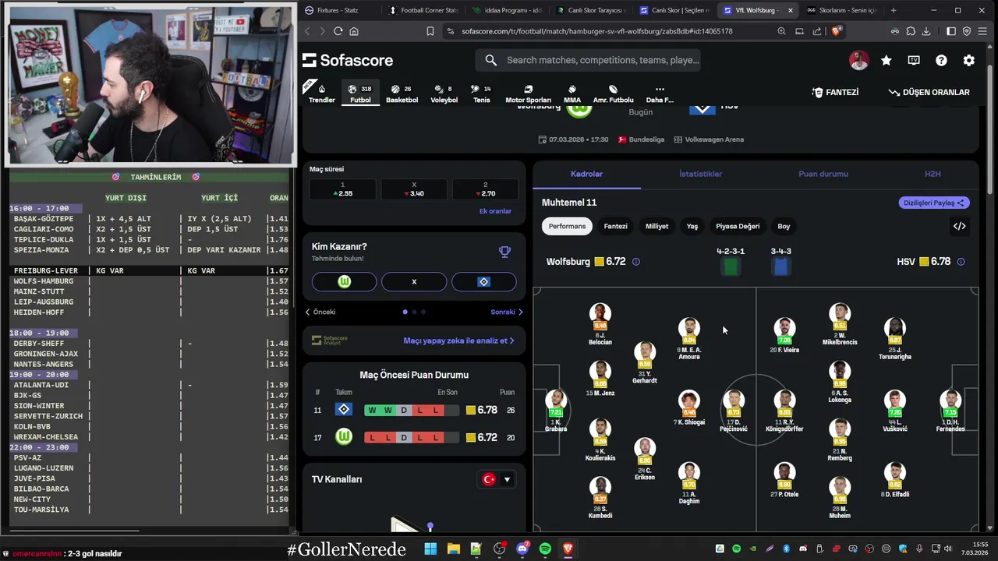Click Dizilişleri Paylaş button
The width and height of the screenshot is (998, 561).
(x=934, y=203)
